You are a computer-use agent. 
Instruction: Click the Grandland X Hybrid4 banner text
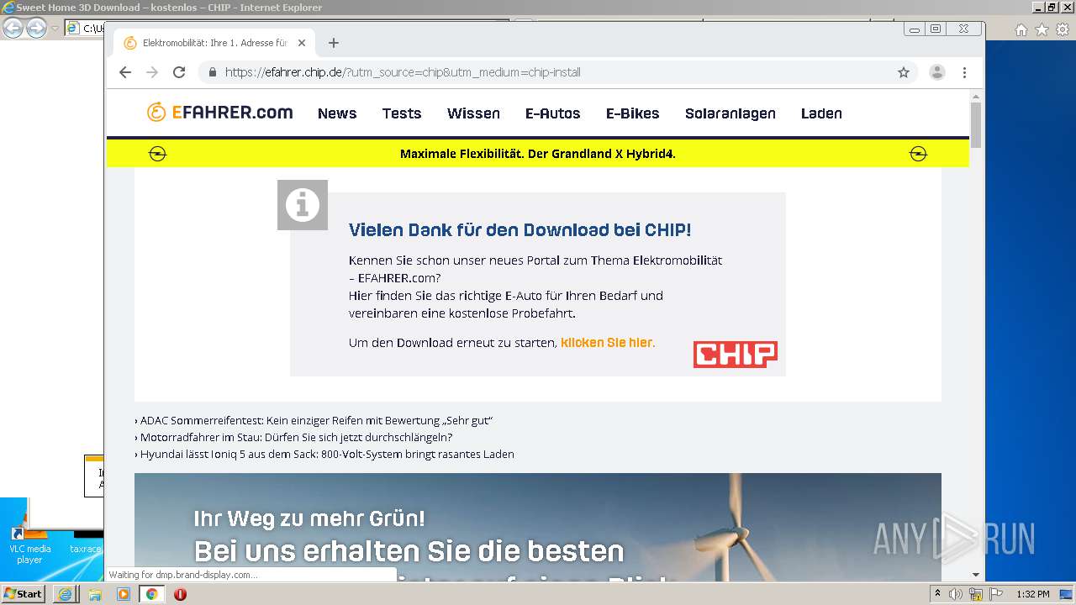538,154
